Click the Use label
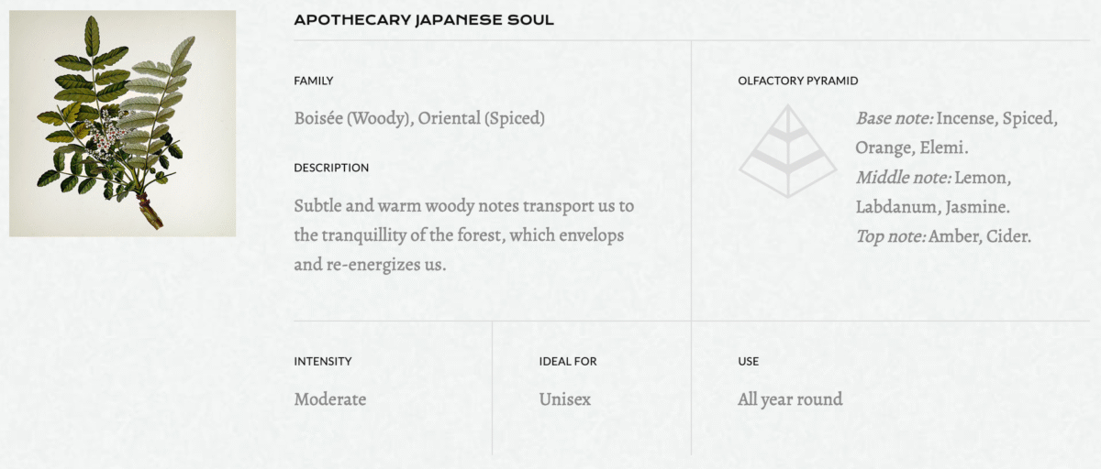The height and width of the screenshot is (469, 1101). pyautogui.click(x=749, y=361)
